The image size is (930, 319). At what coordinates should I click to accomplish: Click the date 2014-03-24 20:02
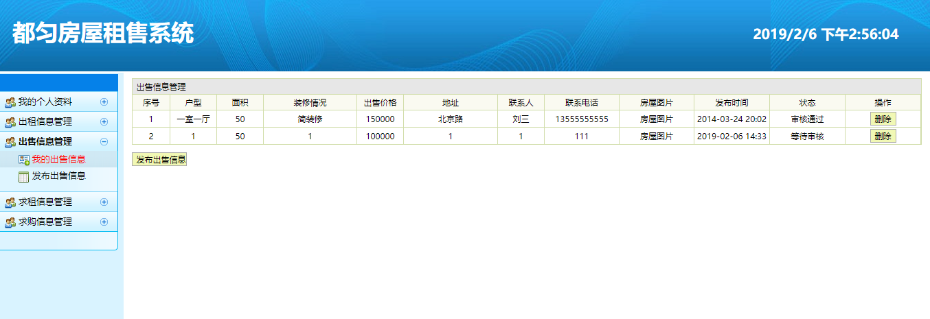coord(731,119)
